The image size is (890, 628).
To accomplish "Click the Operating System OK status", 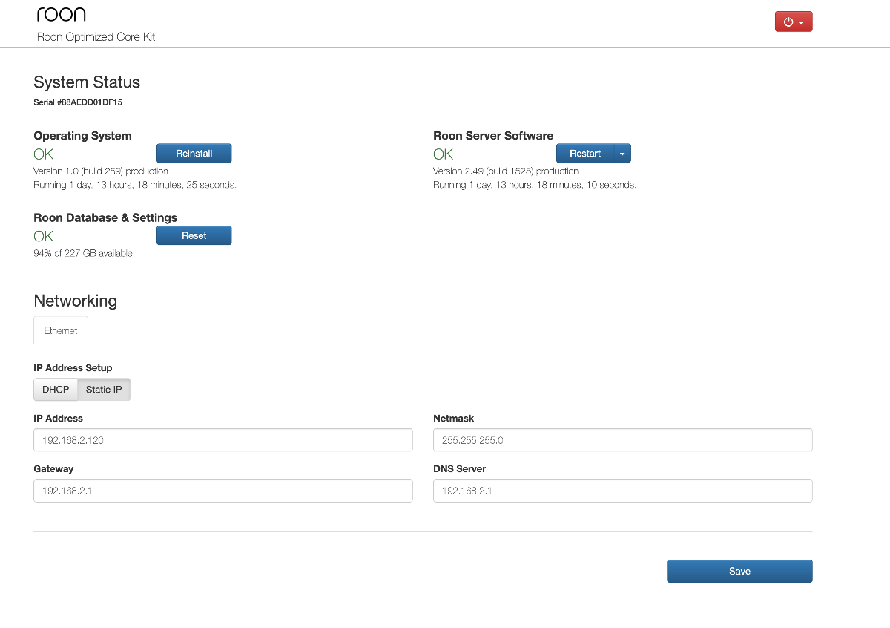I will [x=44, y=154].
